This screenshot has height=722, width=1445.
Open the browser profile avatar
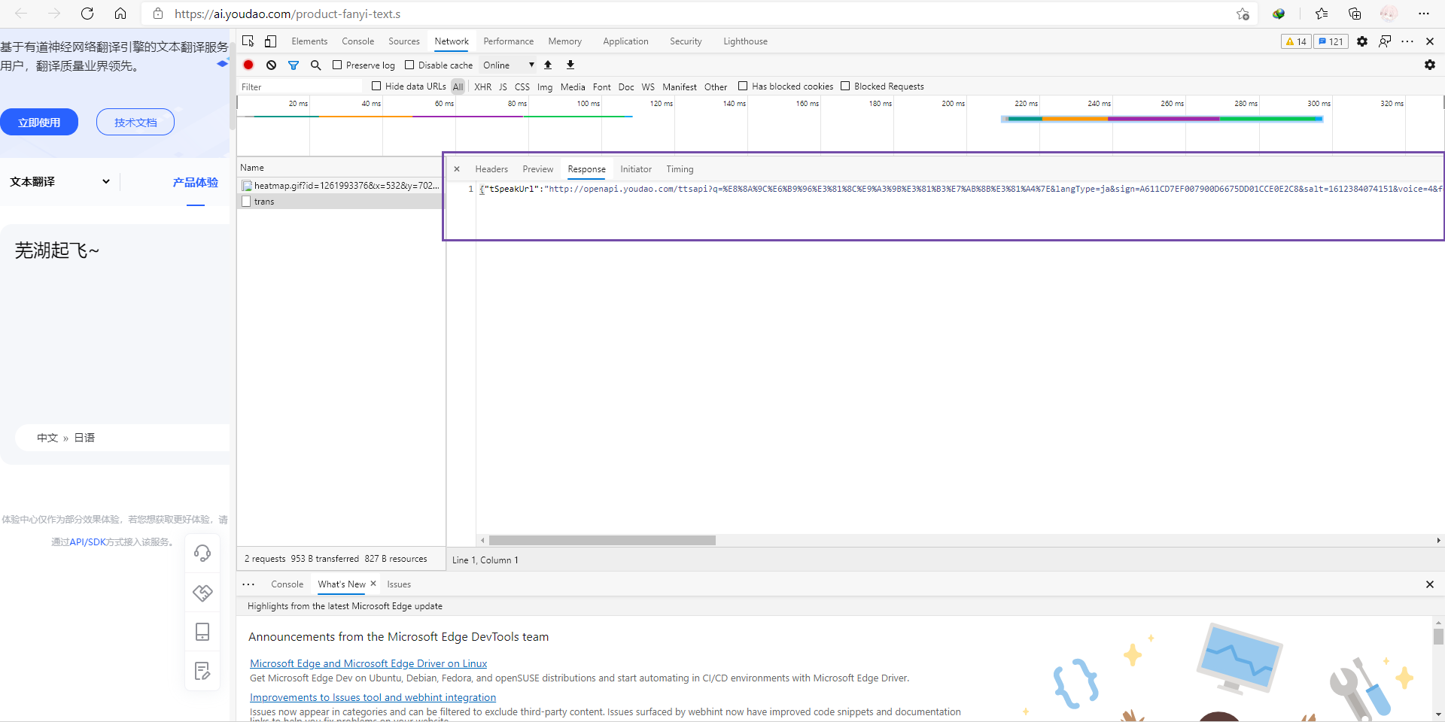click(1389, 14)
